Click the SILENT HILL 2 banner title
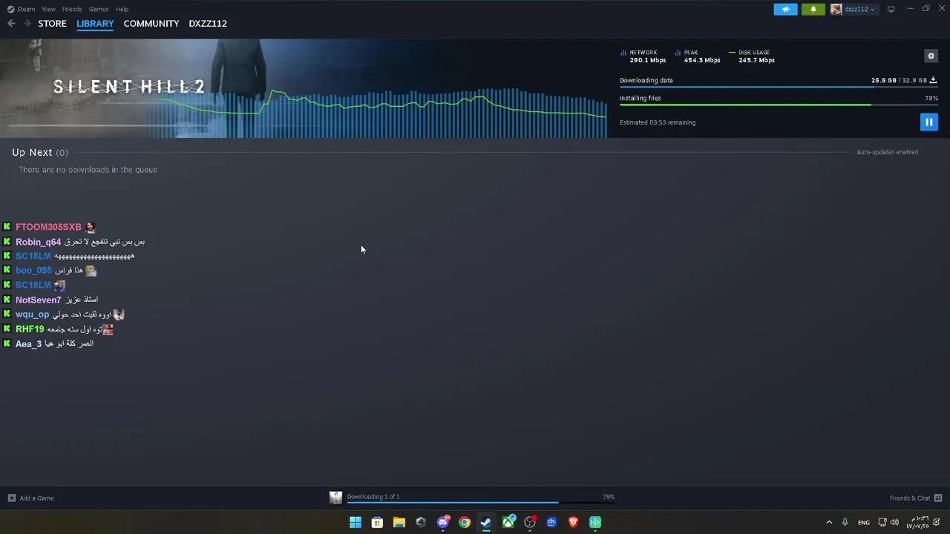 [128, 87]
